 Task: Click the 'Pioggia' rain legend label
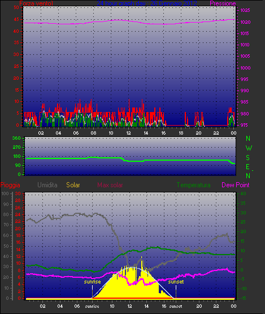(10, 185)
